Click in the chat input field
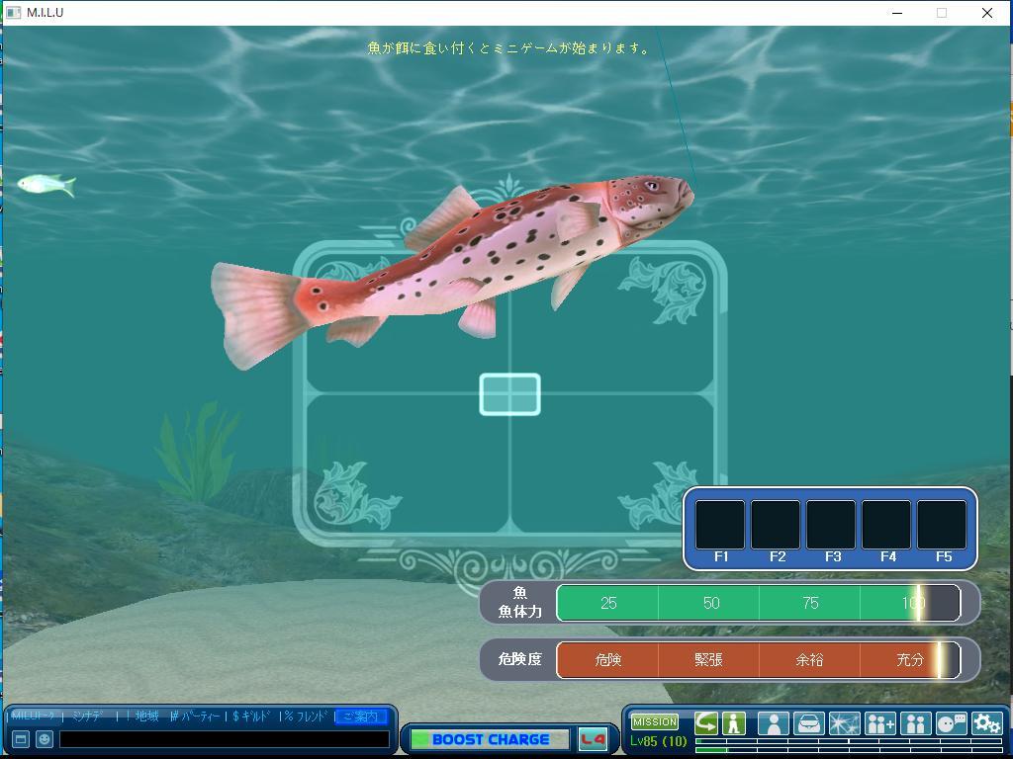 pos(224,739)
